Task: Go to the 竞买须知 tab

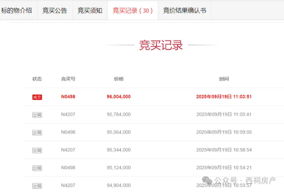Action: coord(90,10)
